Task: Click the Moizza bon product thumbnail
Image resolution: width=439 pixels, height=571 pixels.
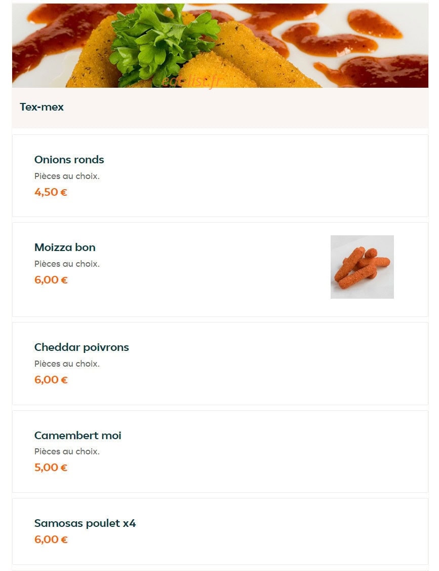Action: click(362, 267)
